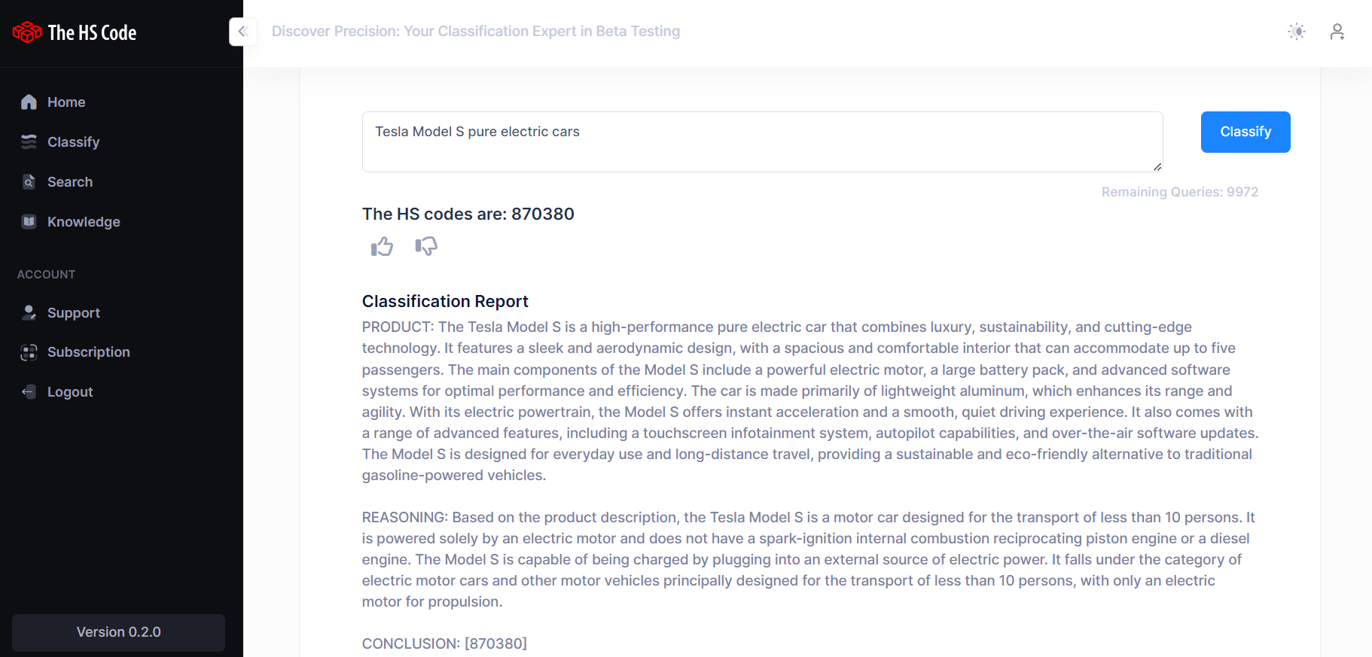This screenshot has width=1372, height=657.
Task: Click the Home house icon
Action: point(29,102)
